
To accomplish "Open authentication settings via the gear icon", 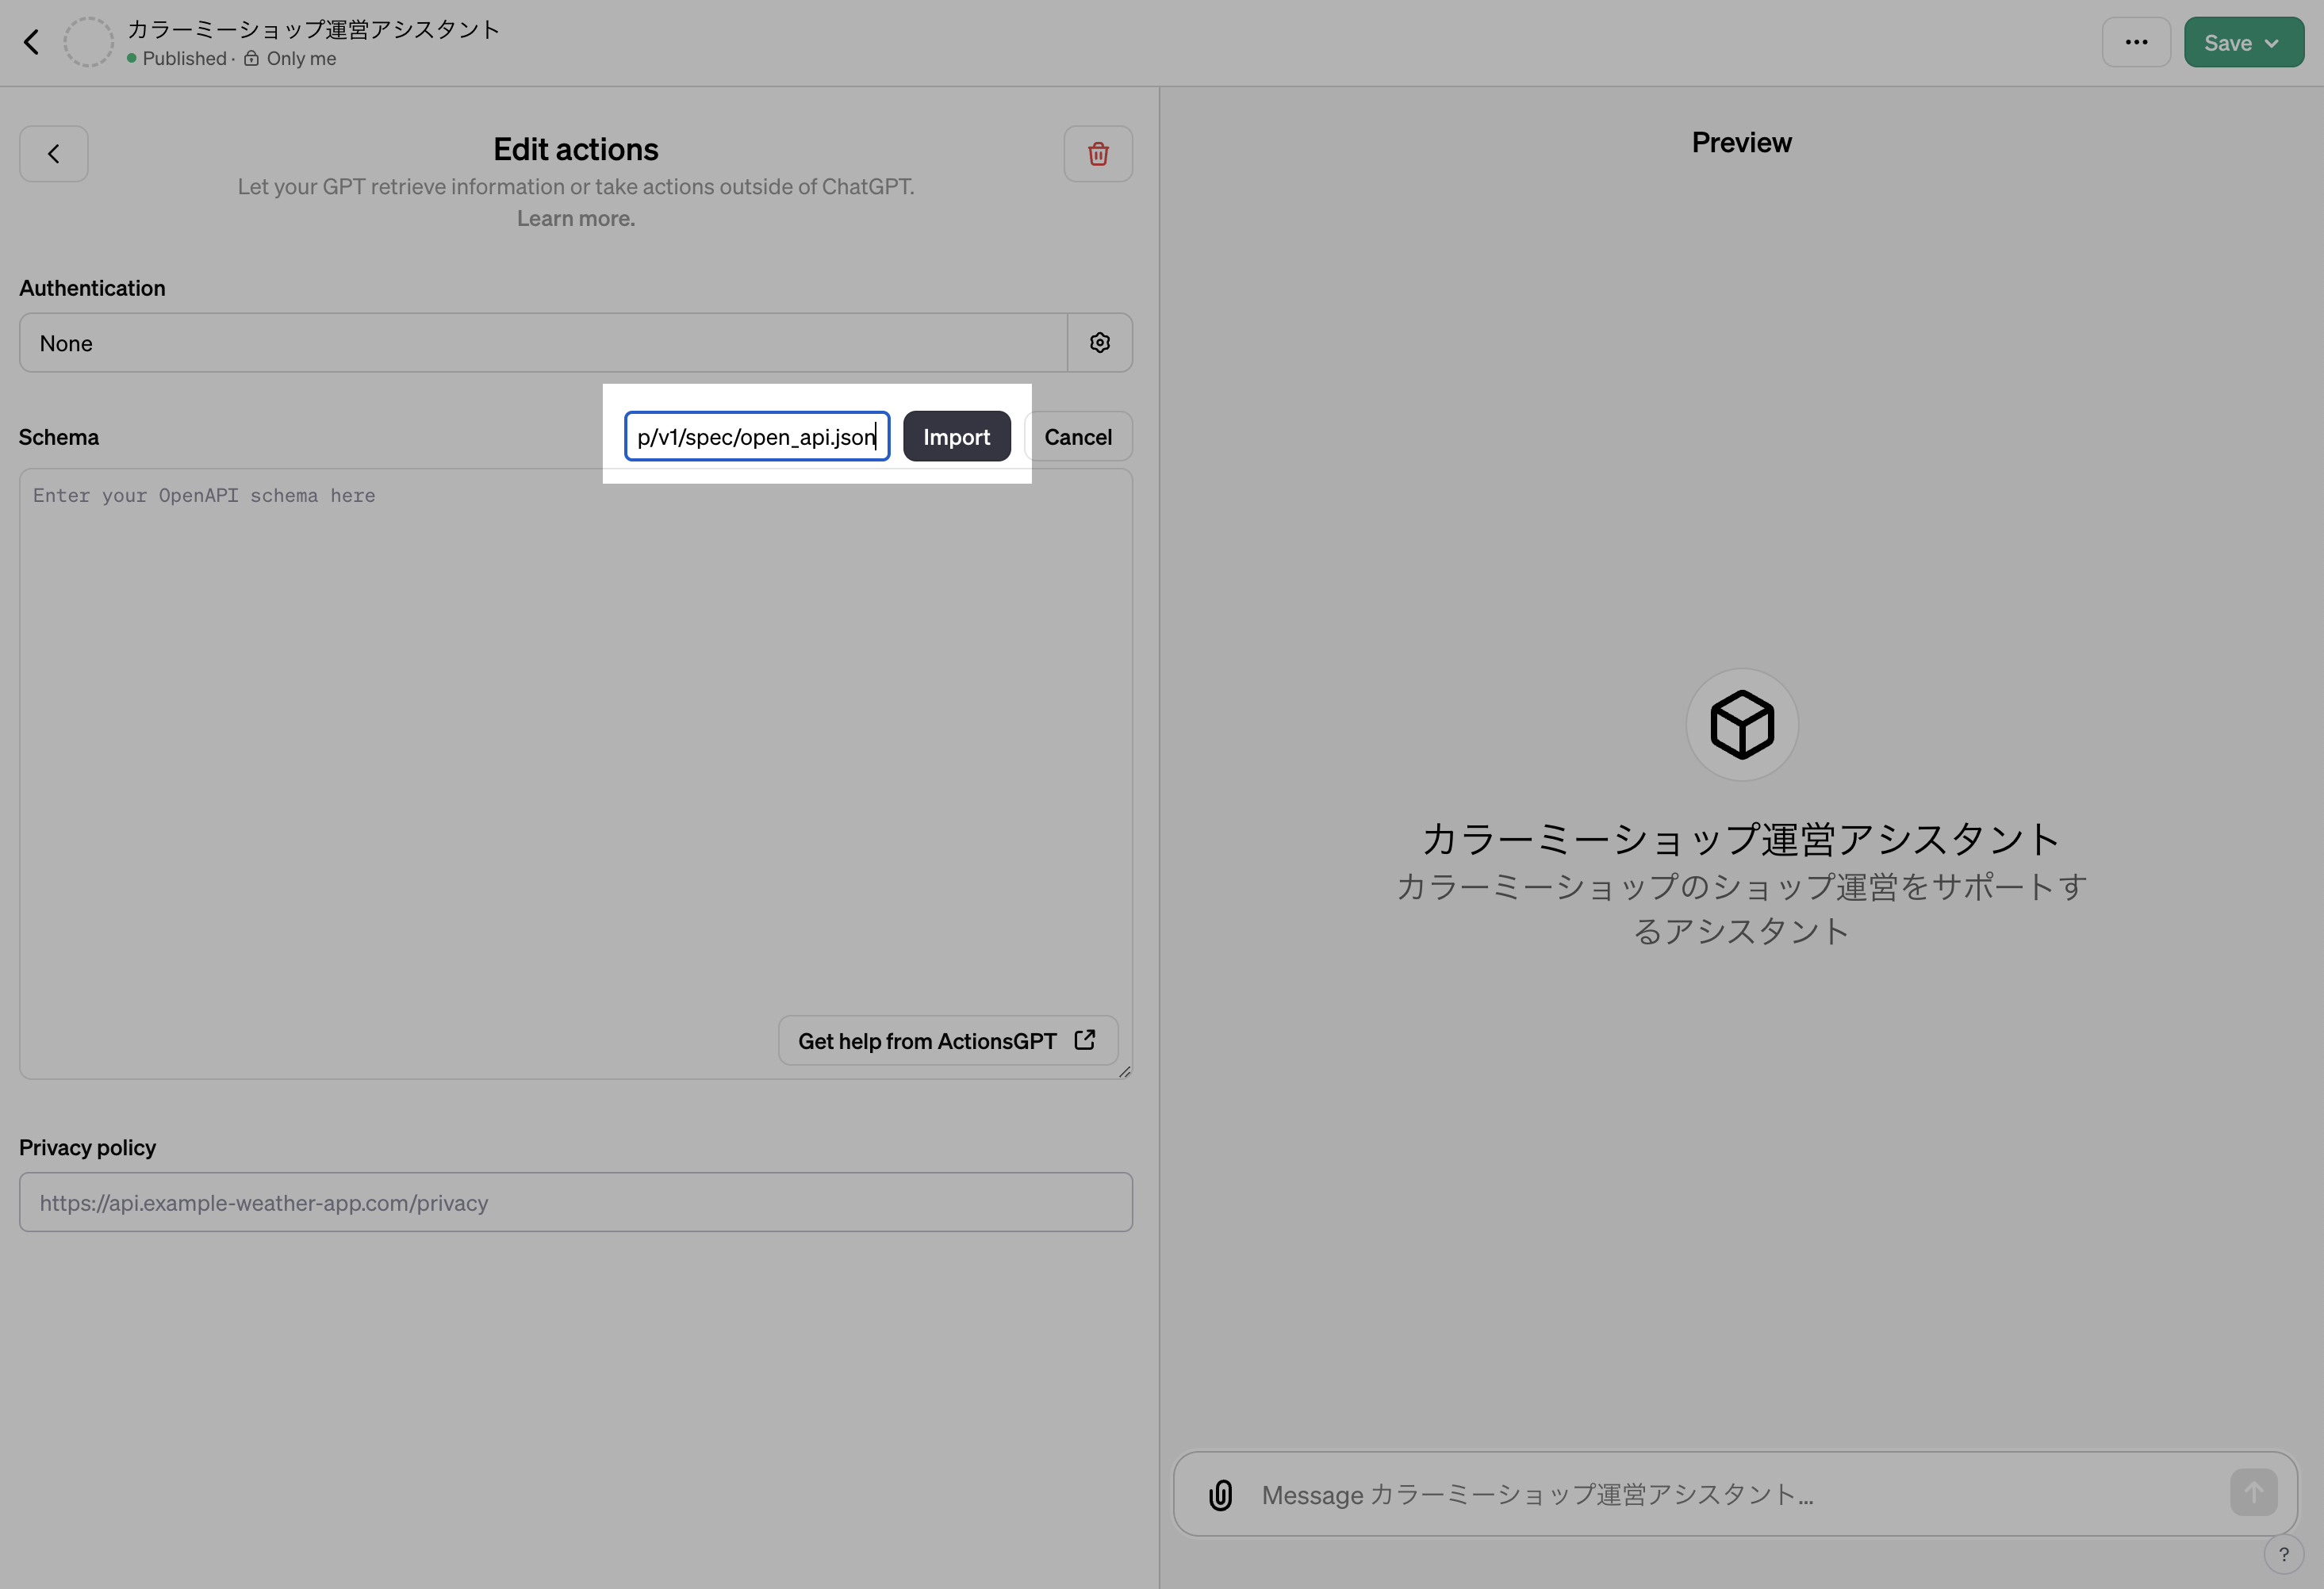I will pyautogui.click(x=1100, y=342).
